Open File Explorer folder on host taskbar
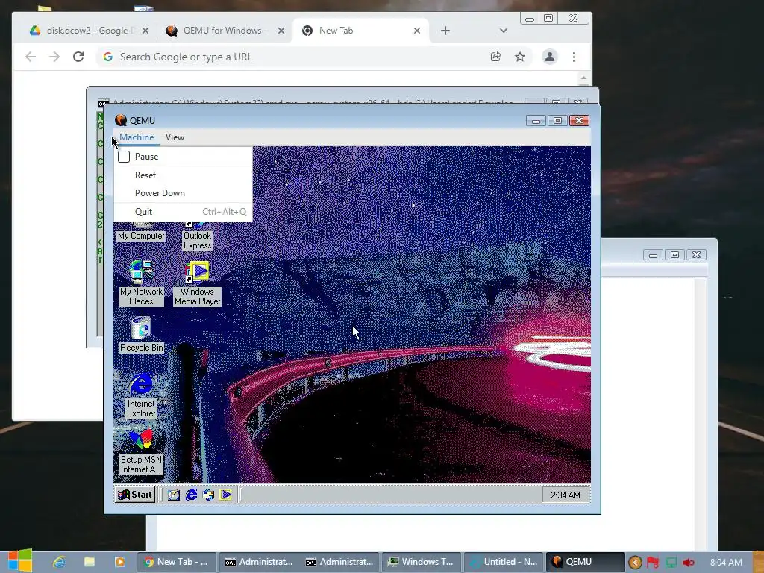The width and height of the screenshot is (764, 573). click(90, 562)
